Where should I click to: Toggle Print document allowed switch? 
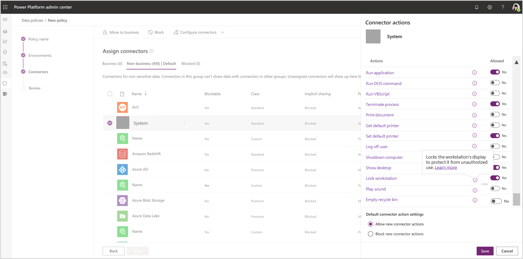pos(495,114)
